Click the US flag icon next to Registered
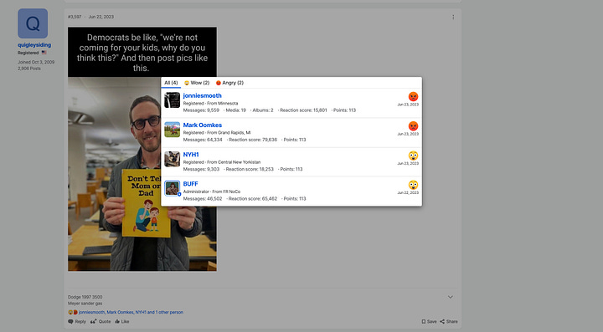This screenshot has width=603, height=332. (44, 53)
